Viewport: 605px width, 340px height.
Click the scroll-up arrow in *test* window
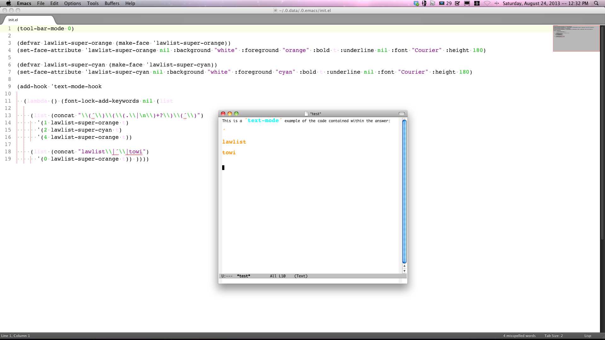click(x=404, y=266)
